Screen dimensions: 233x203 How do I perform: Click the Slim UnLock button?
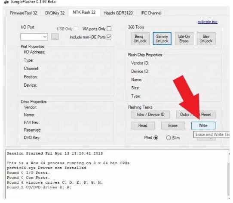pyautogui.click(x=206, y=39)
